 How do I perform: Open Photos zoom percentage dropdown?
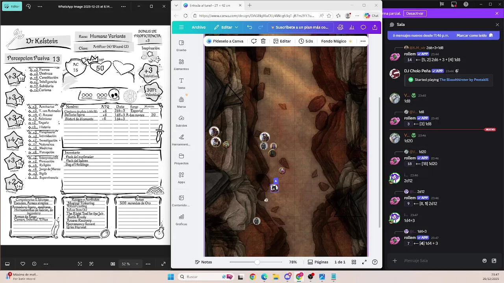click(130, 264)
